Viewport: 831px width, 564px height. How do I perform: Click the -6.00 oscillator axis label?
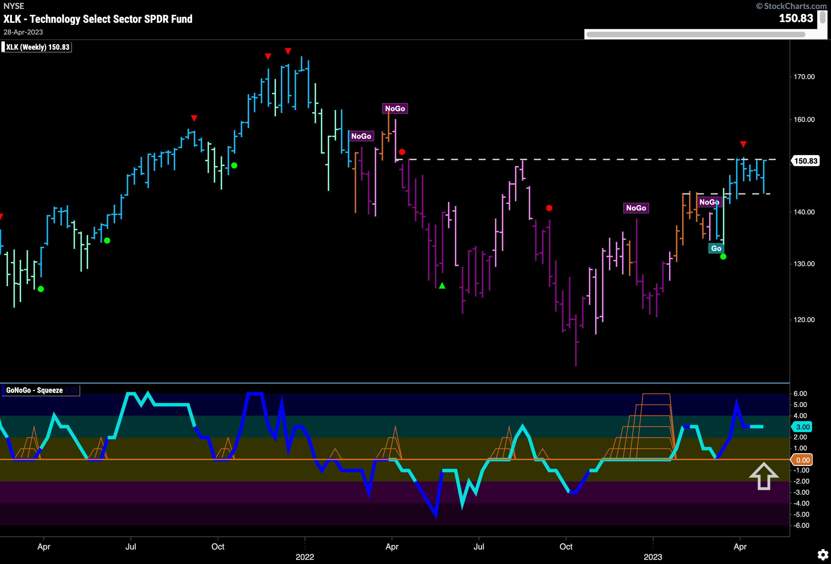point(801,525)
